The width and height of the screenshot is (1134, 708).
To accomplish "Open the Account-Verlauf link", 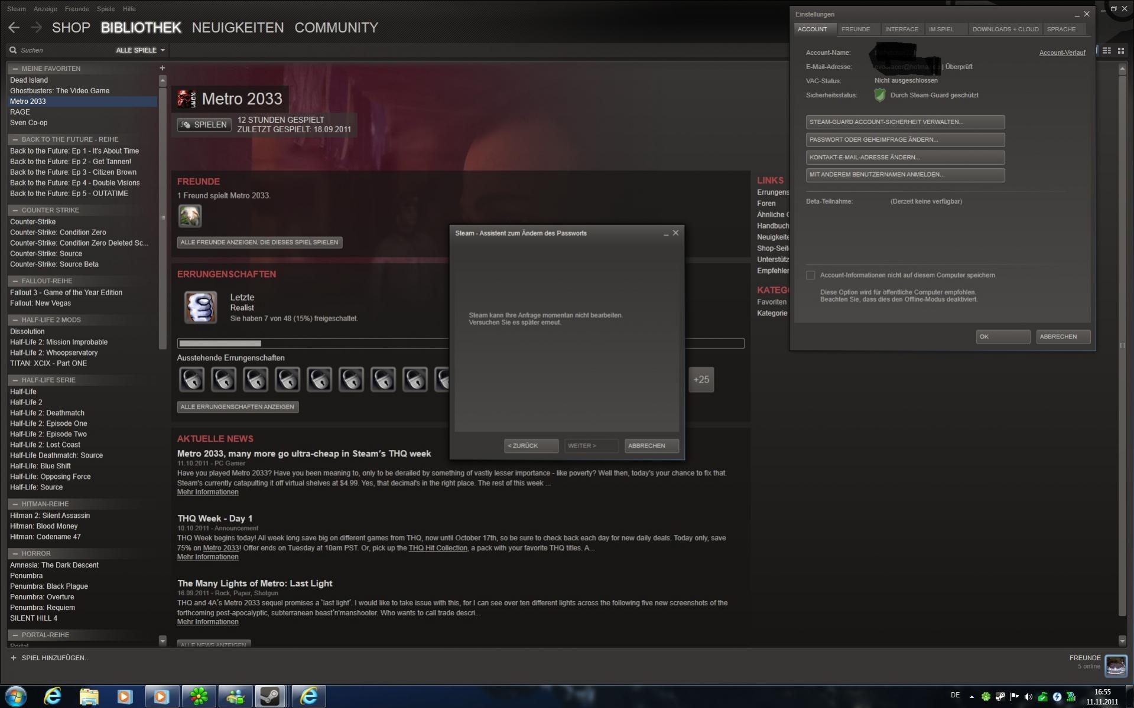I will 1062,53.
